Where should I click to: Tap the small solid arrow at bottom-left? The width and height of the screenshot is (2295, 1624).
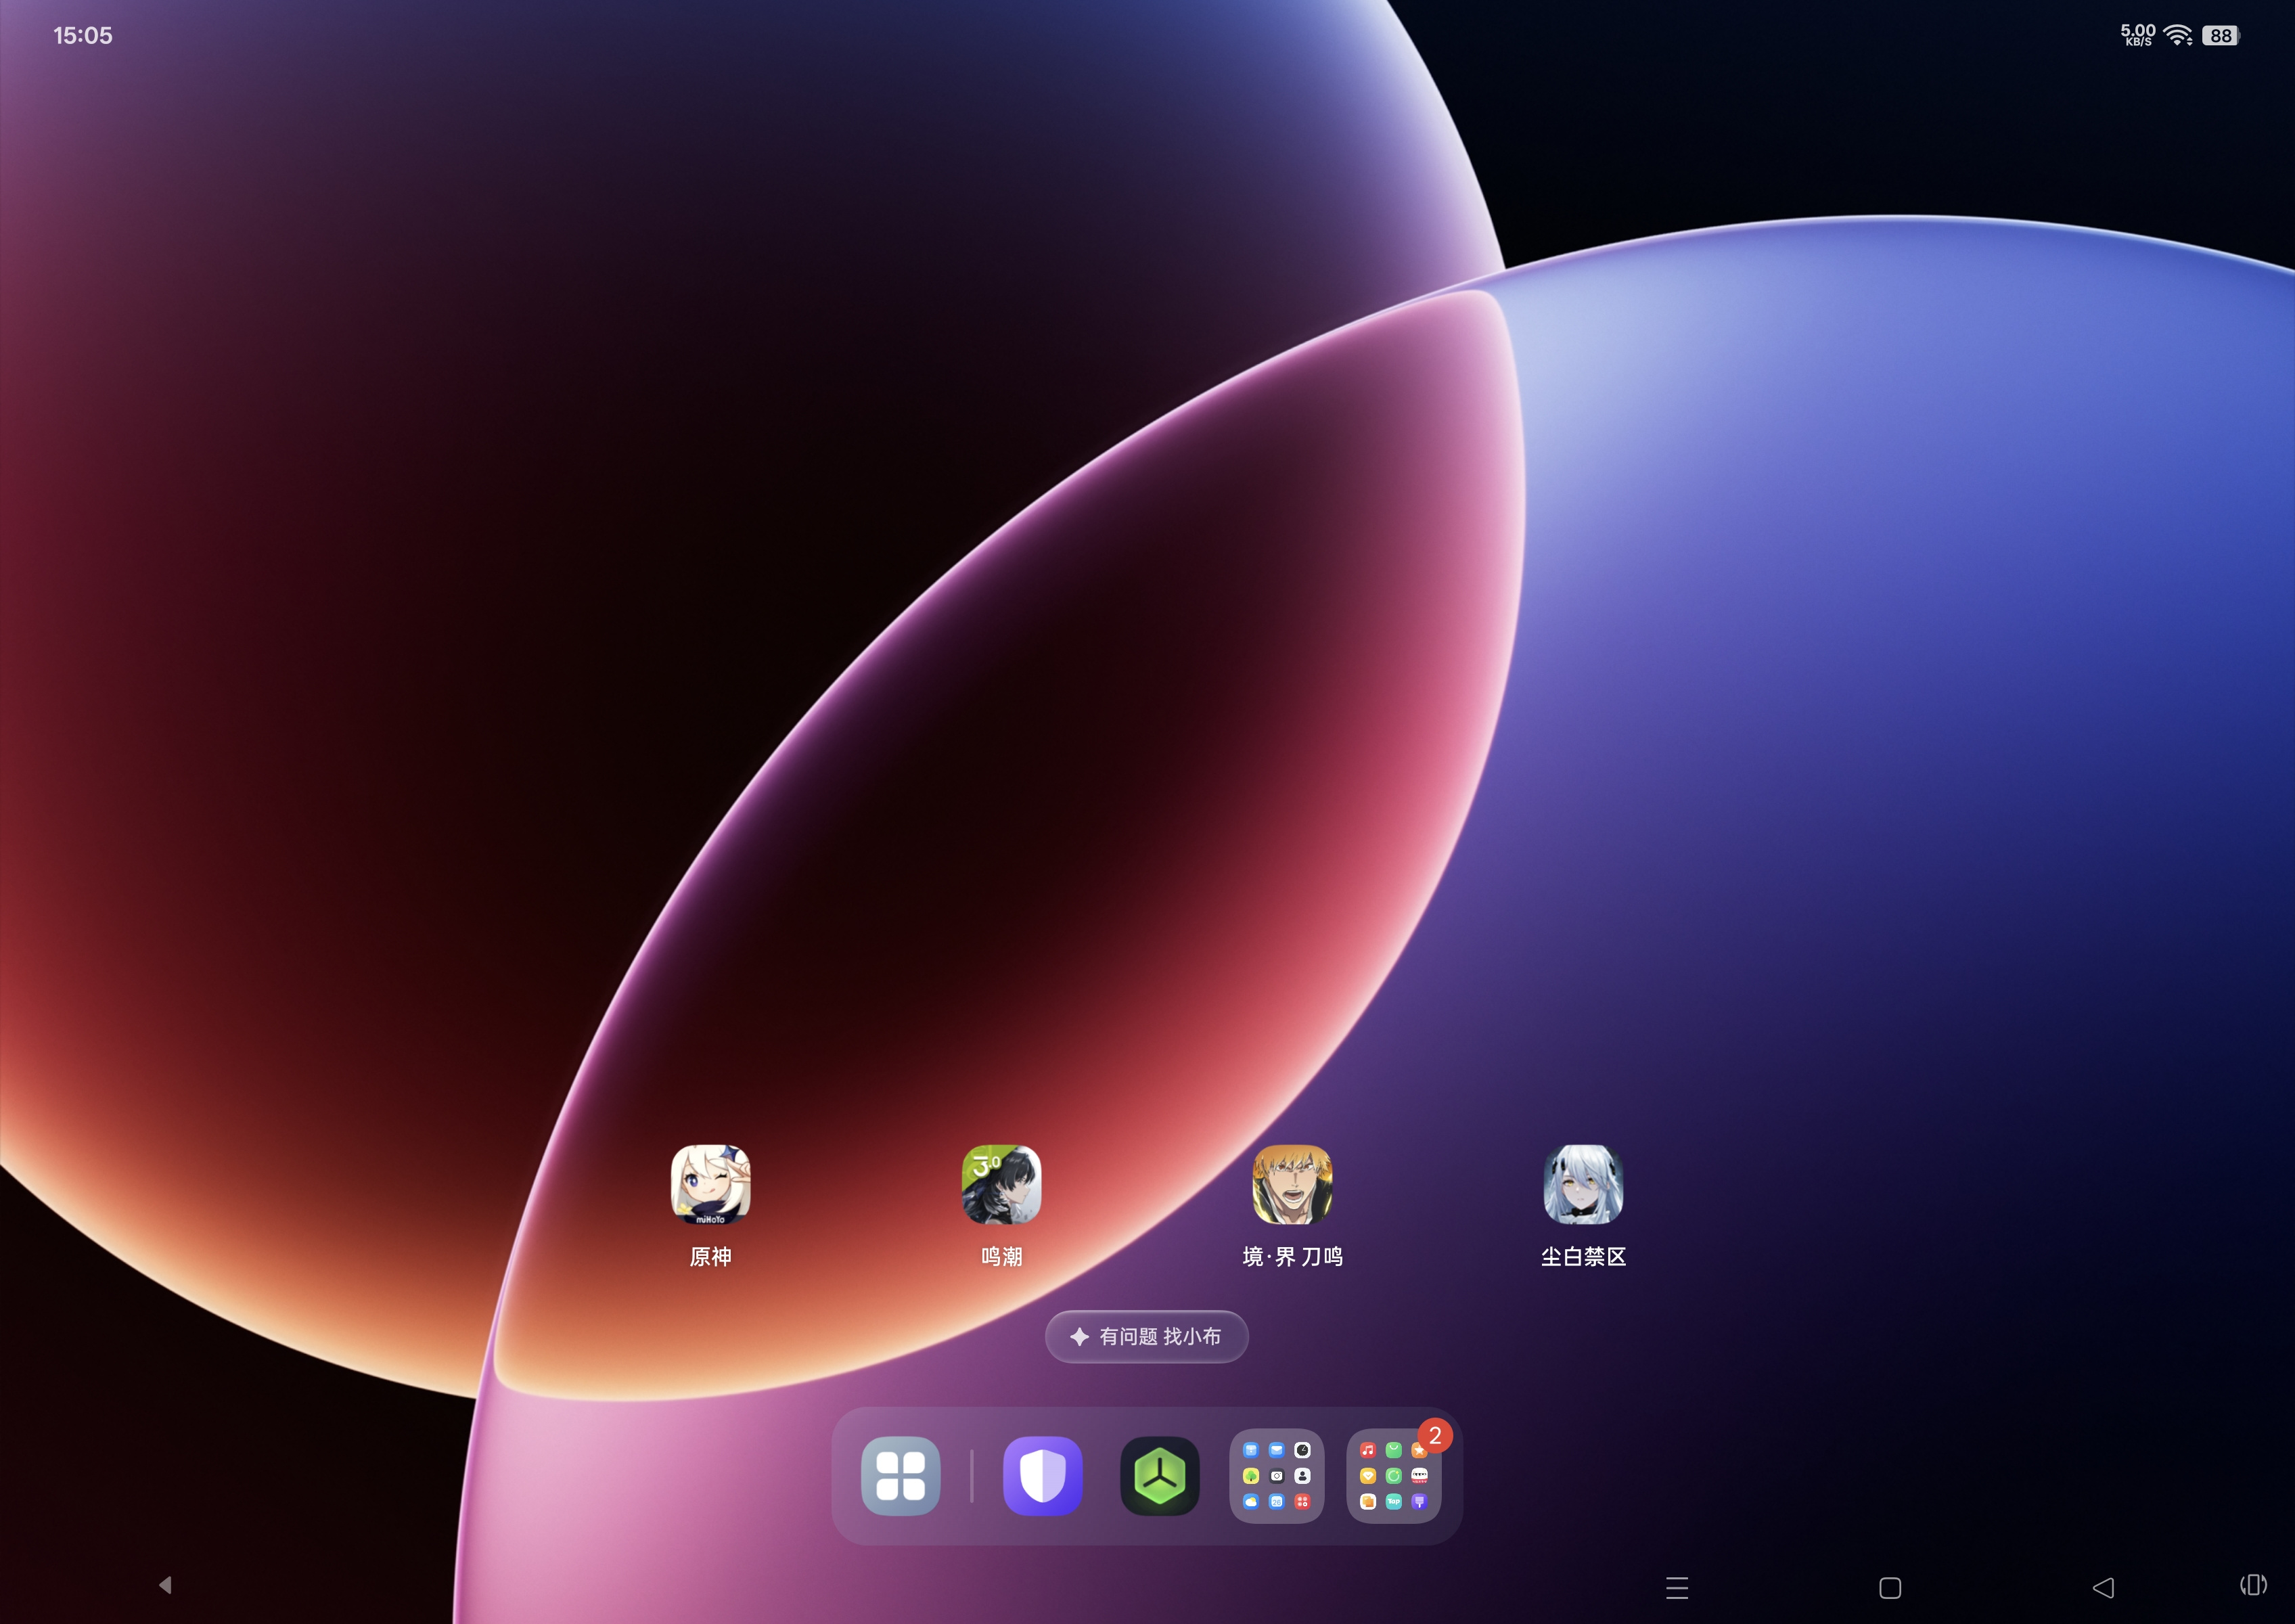click(x=166, y=1585)
